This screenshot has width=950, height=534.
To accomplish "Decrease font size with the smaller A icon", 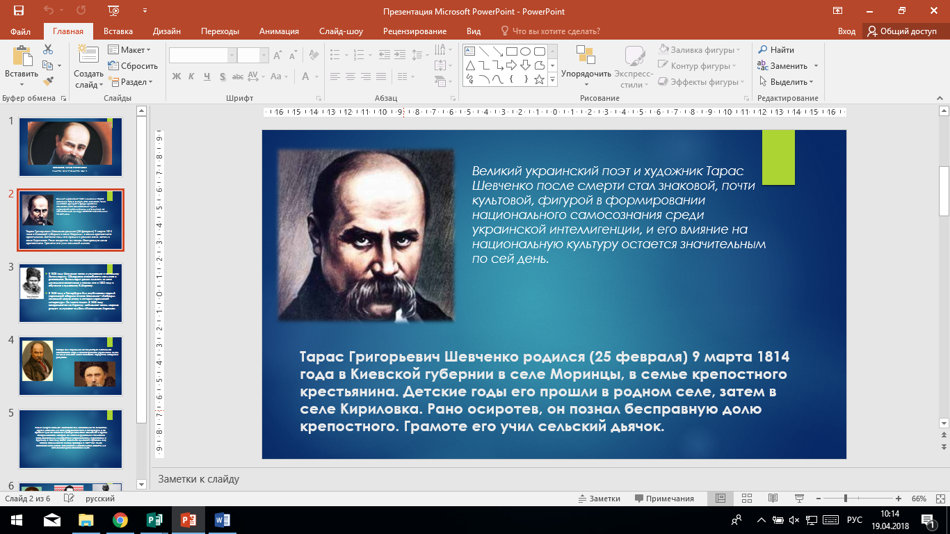I will coord(293,56).
